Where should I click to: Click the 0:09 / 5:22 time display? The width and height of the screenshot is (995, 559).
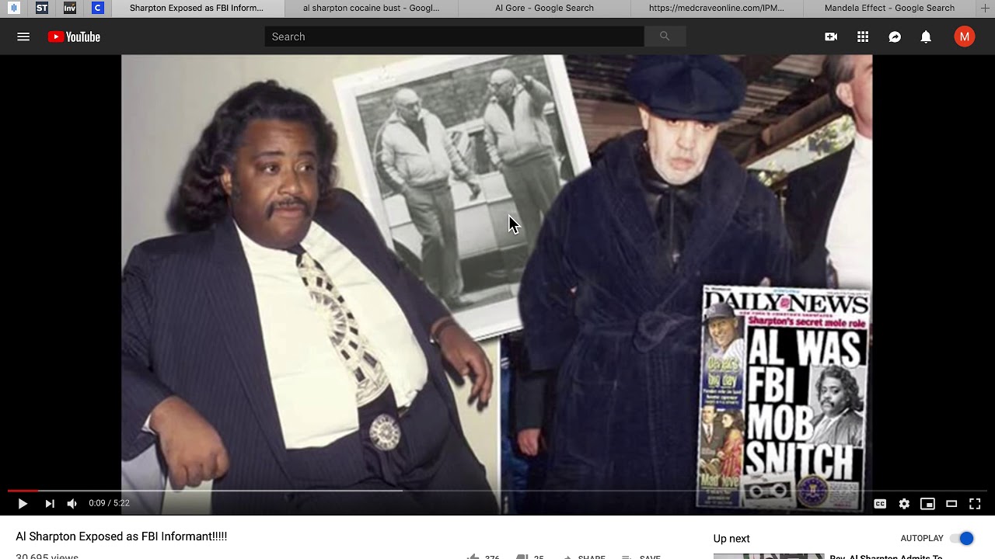pos(109,504)
